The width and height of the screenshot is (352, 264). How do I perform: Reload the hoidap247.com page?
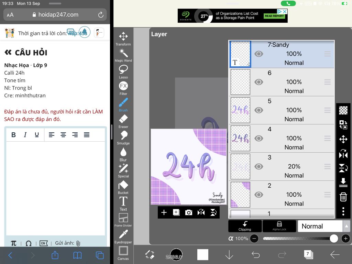(101, 15)
